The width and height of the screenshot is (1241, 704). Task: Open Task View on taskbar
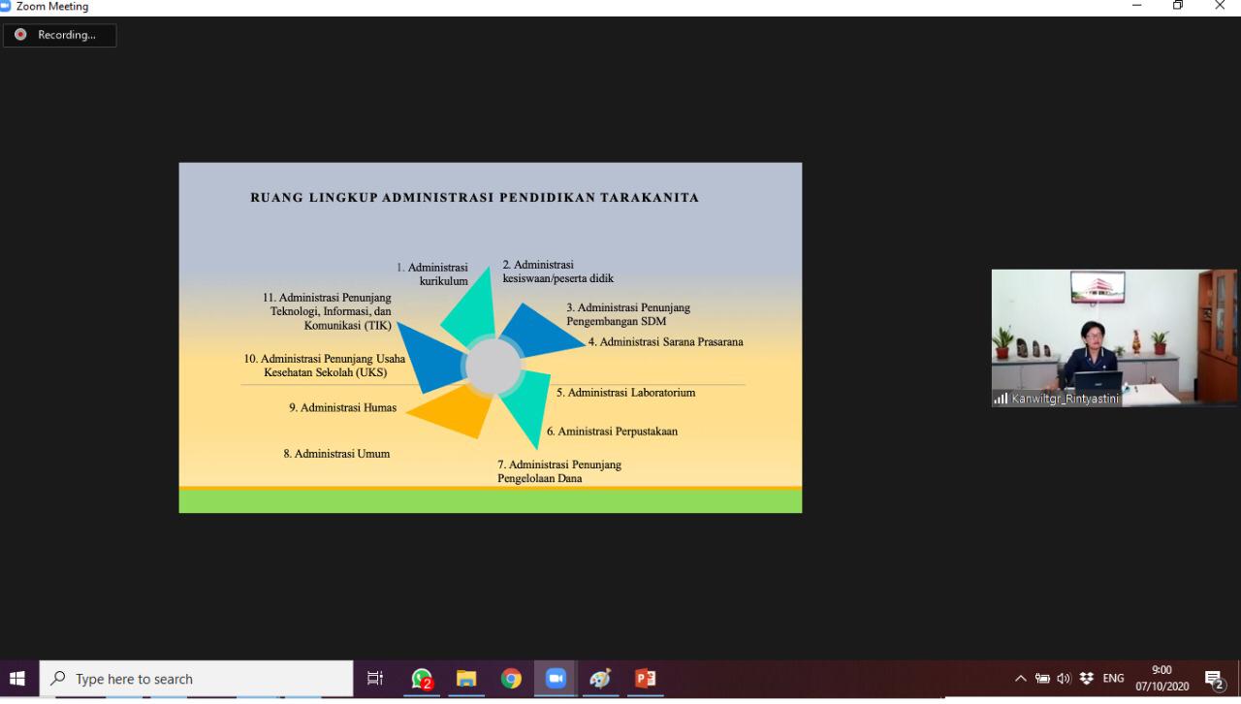[x=375, y=679]
